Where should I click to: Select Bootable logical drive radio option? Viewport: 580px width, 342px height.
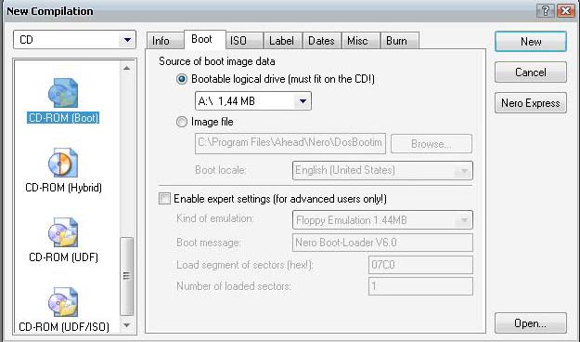pos(182,79)
